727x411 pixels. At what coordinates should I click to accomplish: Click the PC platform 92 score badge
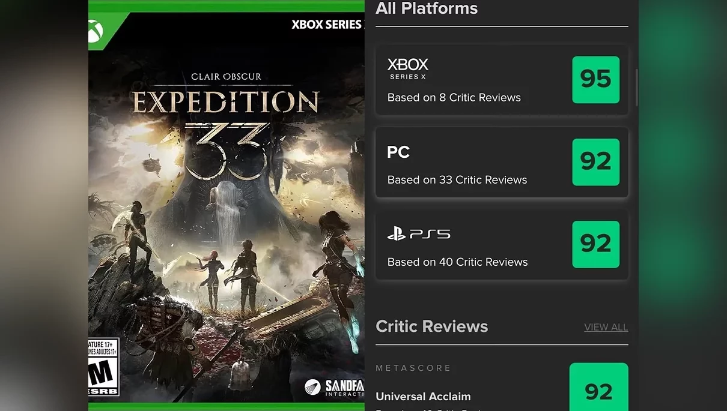pos(595,162)
